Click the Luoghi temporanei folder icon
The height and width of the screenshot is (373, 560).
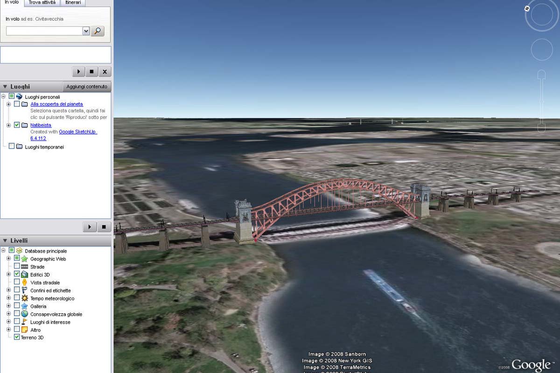19,146
